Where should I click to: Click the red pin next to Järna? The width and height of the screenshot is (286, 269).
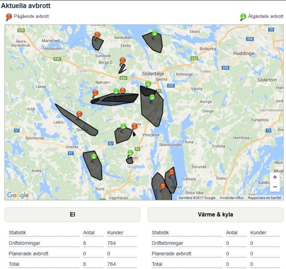click(x=134, y=126)
